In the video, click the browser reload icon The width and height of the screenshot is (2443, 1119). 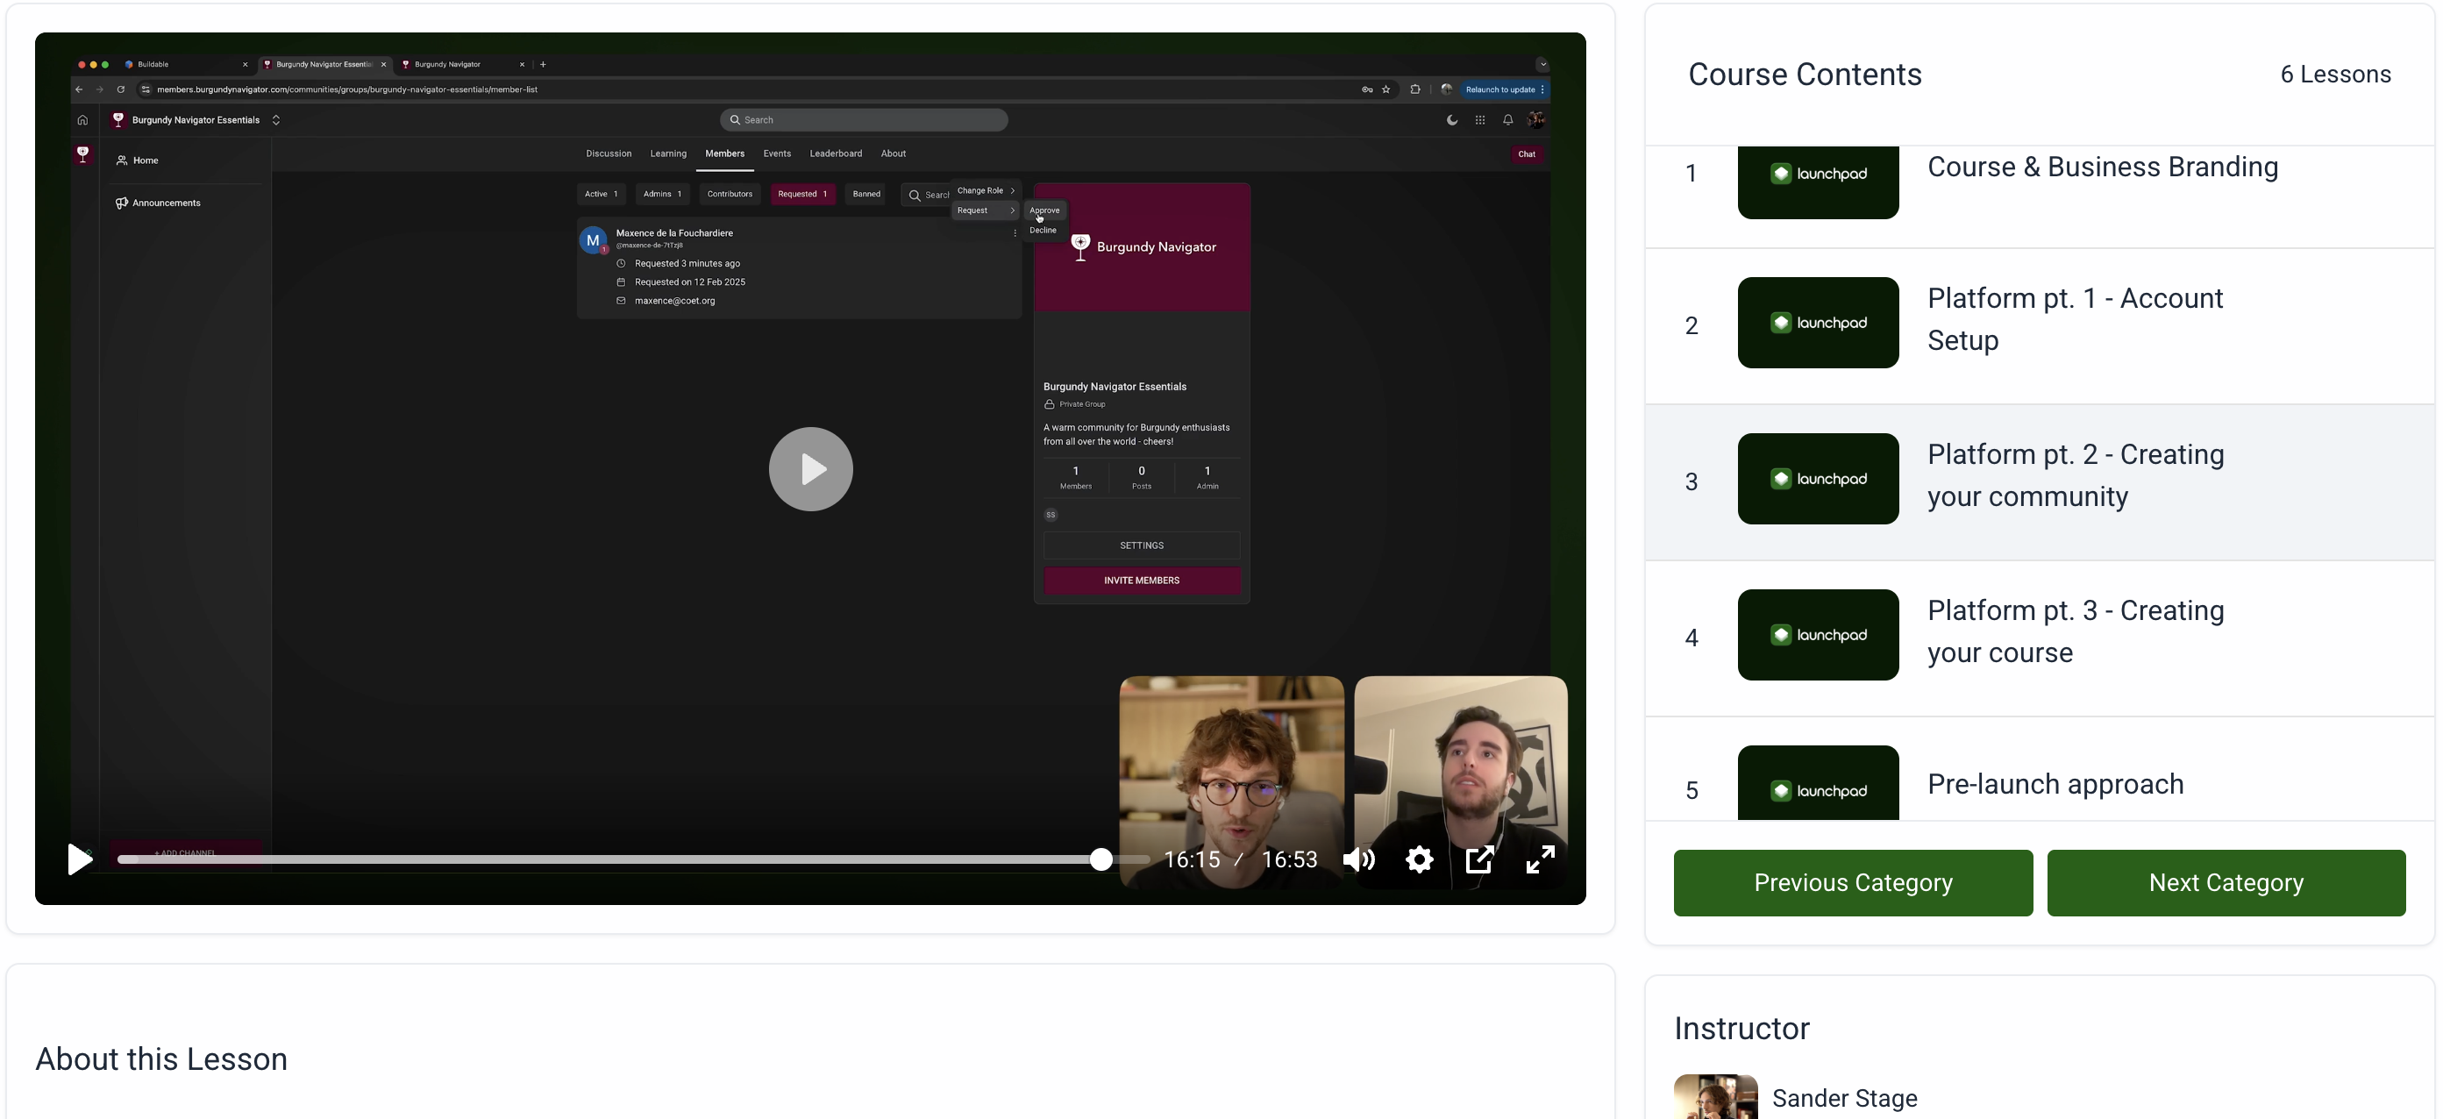pos(120,90)
